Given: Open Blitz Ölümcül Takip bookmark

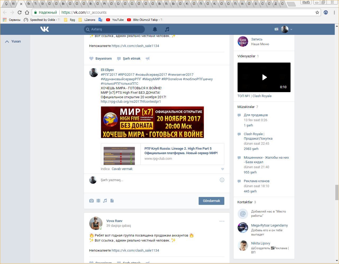Looking at the screenshot, I should tap(145, 20).
